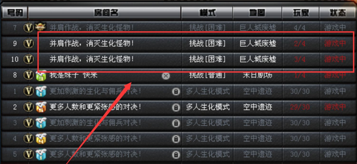Click the circular X icon in room 8 row
Screen dimensions: 357x164
[166, 76]
